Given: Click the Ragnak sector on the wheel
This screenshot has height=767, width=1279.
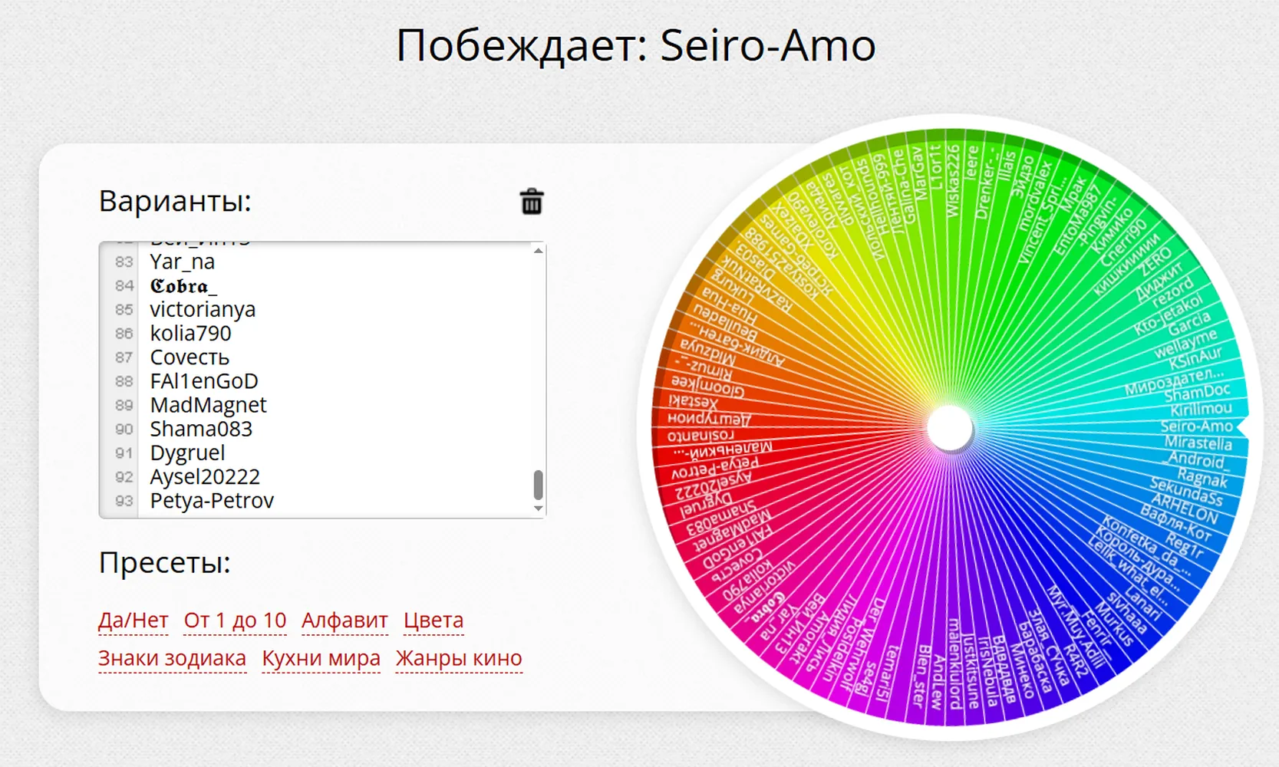Looking at the screenshot, I should [x=1202, y=478].
